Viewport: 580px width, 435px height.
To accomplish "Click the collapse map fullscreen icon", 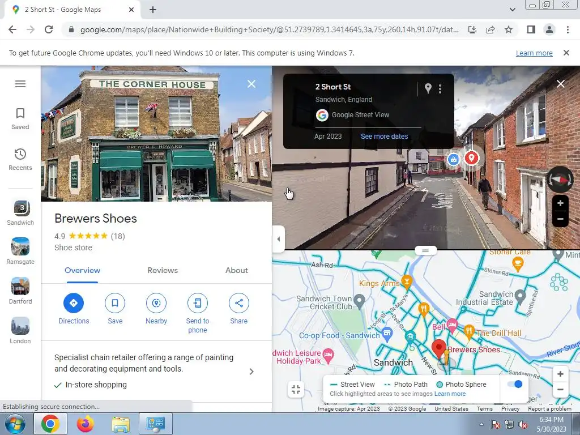I will [296, 389].
